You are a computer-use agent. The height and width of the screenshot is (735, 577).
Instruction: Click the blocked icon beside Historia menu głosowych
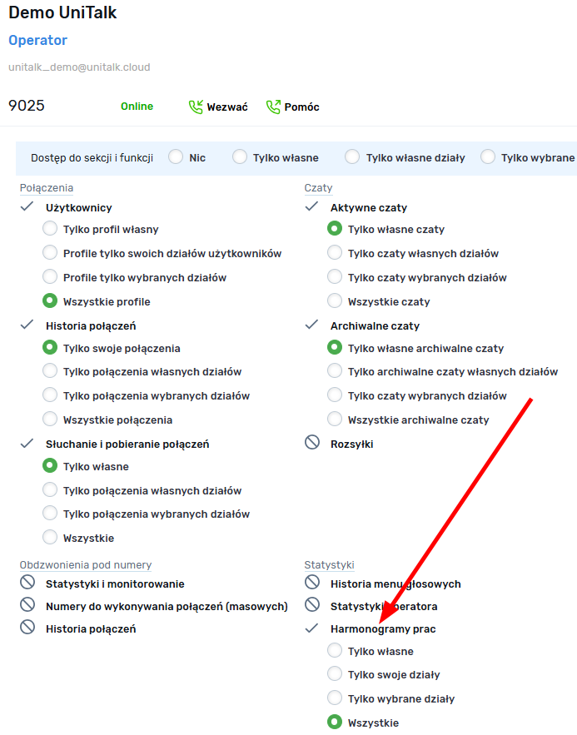[312, 583]
